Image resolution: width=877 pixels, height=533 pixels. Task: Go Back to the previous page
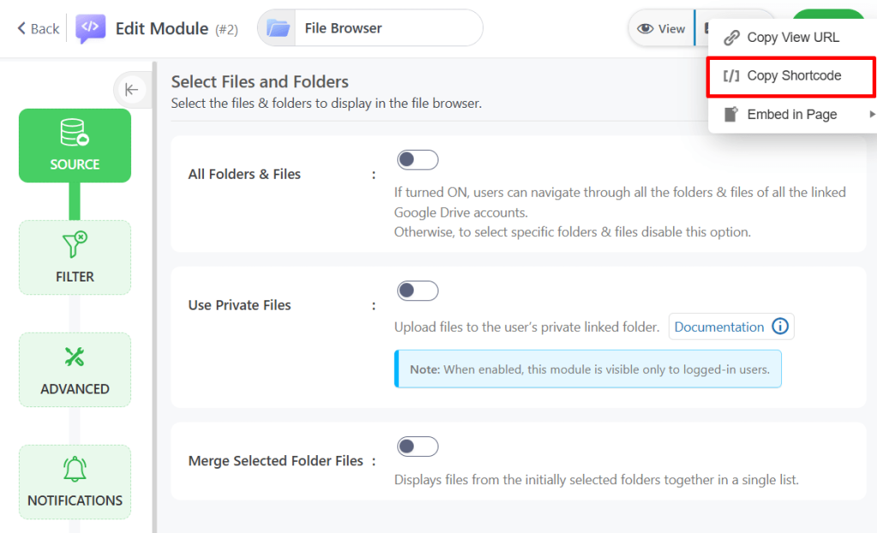(39, 28)
